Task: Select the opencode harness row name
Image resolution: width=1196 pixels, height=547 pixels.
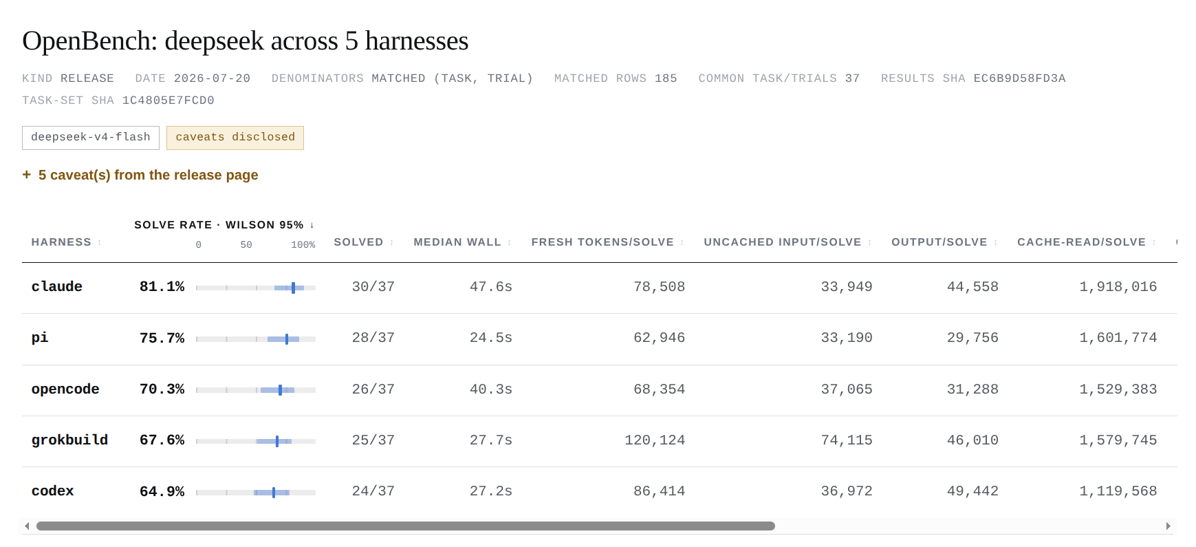Action: [65, 389]
